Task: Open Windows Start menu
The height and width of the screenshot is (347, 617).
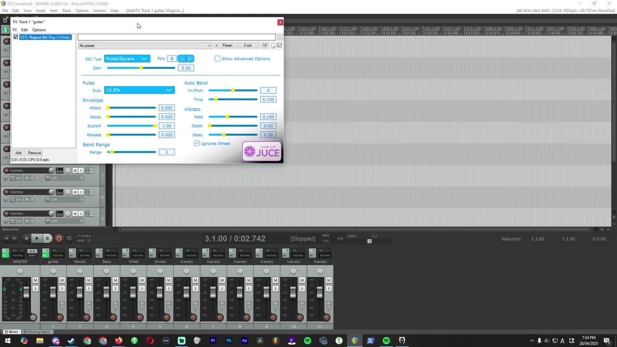Action: point(8,341)
